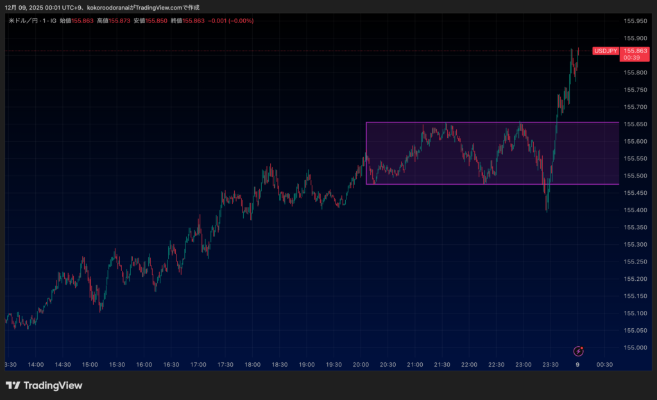Click the 高値 155.873 high value
The height and width of the screenshot is (400, 657).
click(x=119, y=21)
